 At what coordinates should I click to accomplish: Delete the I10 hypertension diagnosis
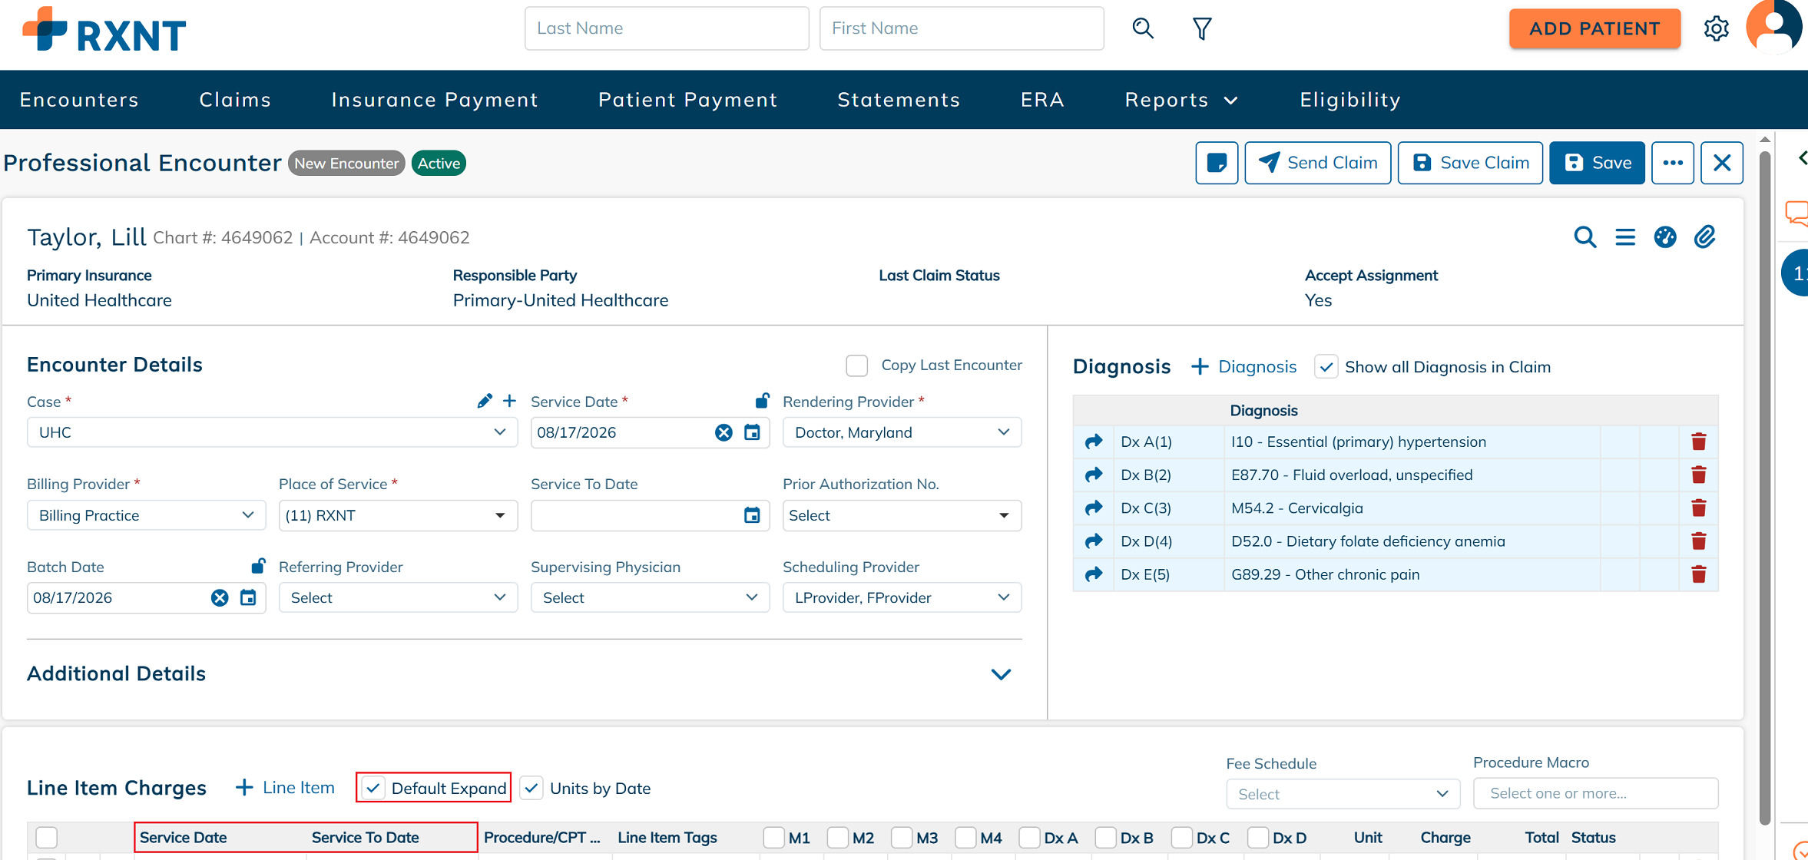(x=1699, y=442)
